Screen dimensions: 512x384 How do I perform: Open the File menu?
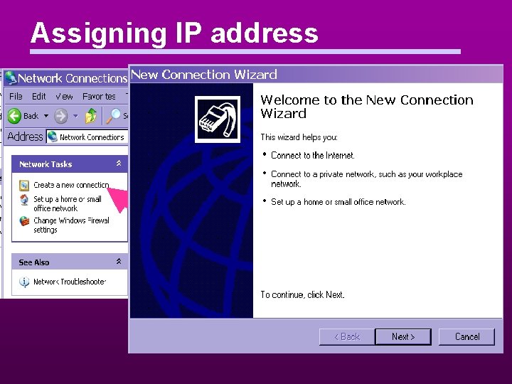coord(16,96)
